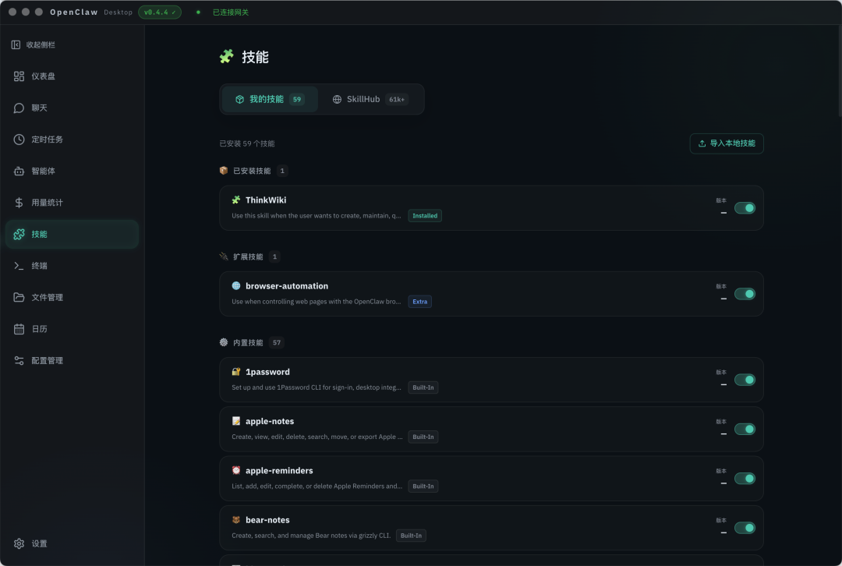The image size is (842, 566).
Task: Click the upload icon in import button
Action: [702, 143]
